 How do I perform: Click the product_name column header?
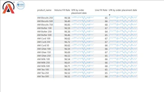[x=44, y=10]
